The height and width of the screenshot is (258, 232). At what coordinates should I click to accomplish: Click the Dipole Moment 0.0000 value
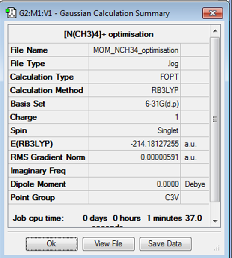click(x=135, y=184)
